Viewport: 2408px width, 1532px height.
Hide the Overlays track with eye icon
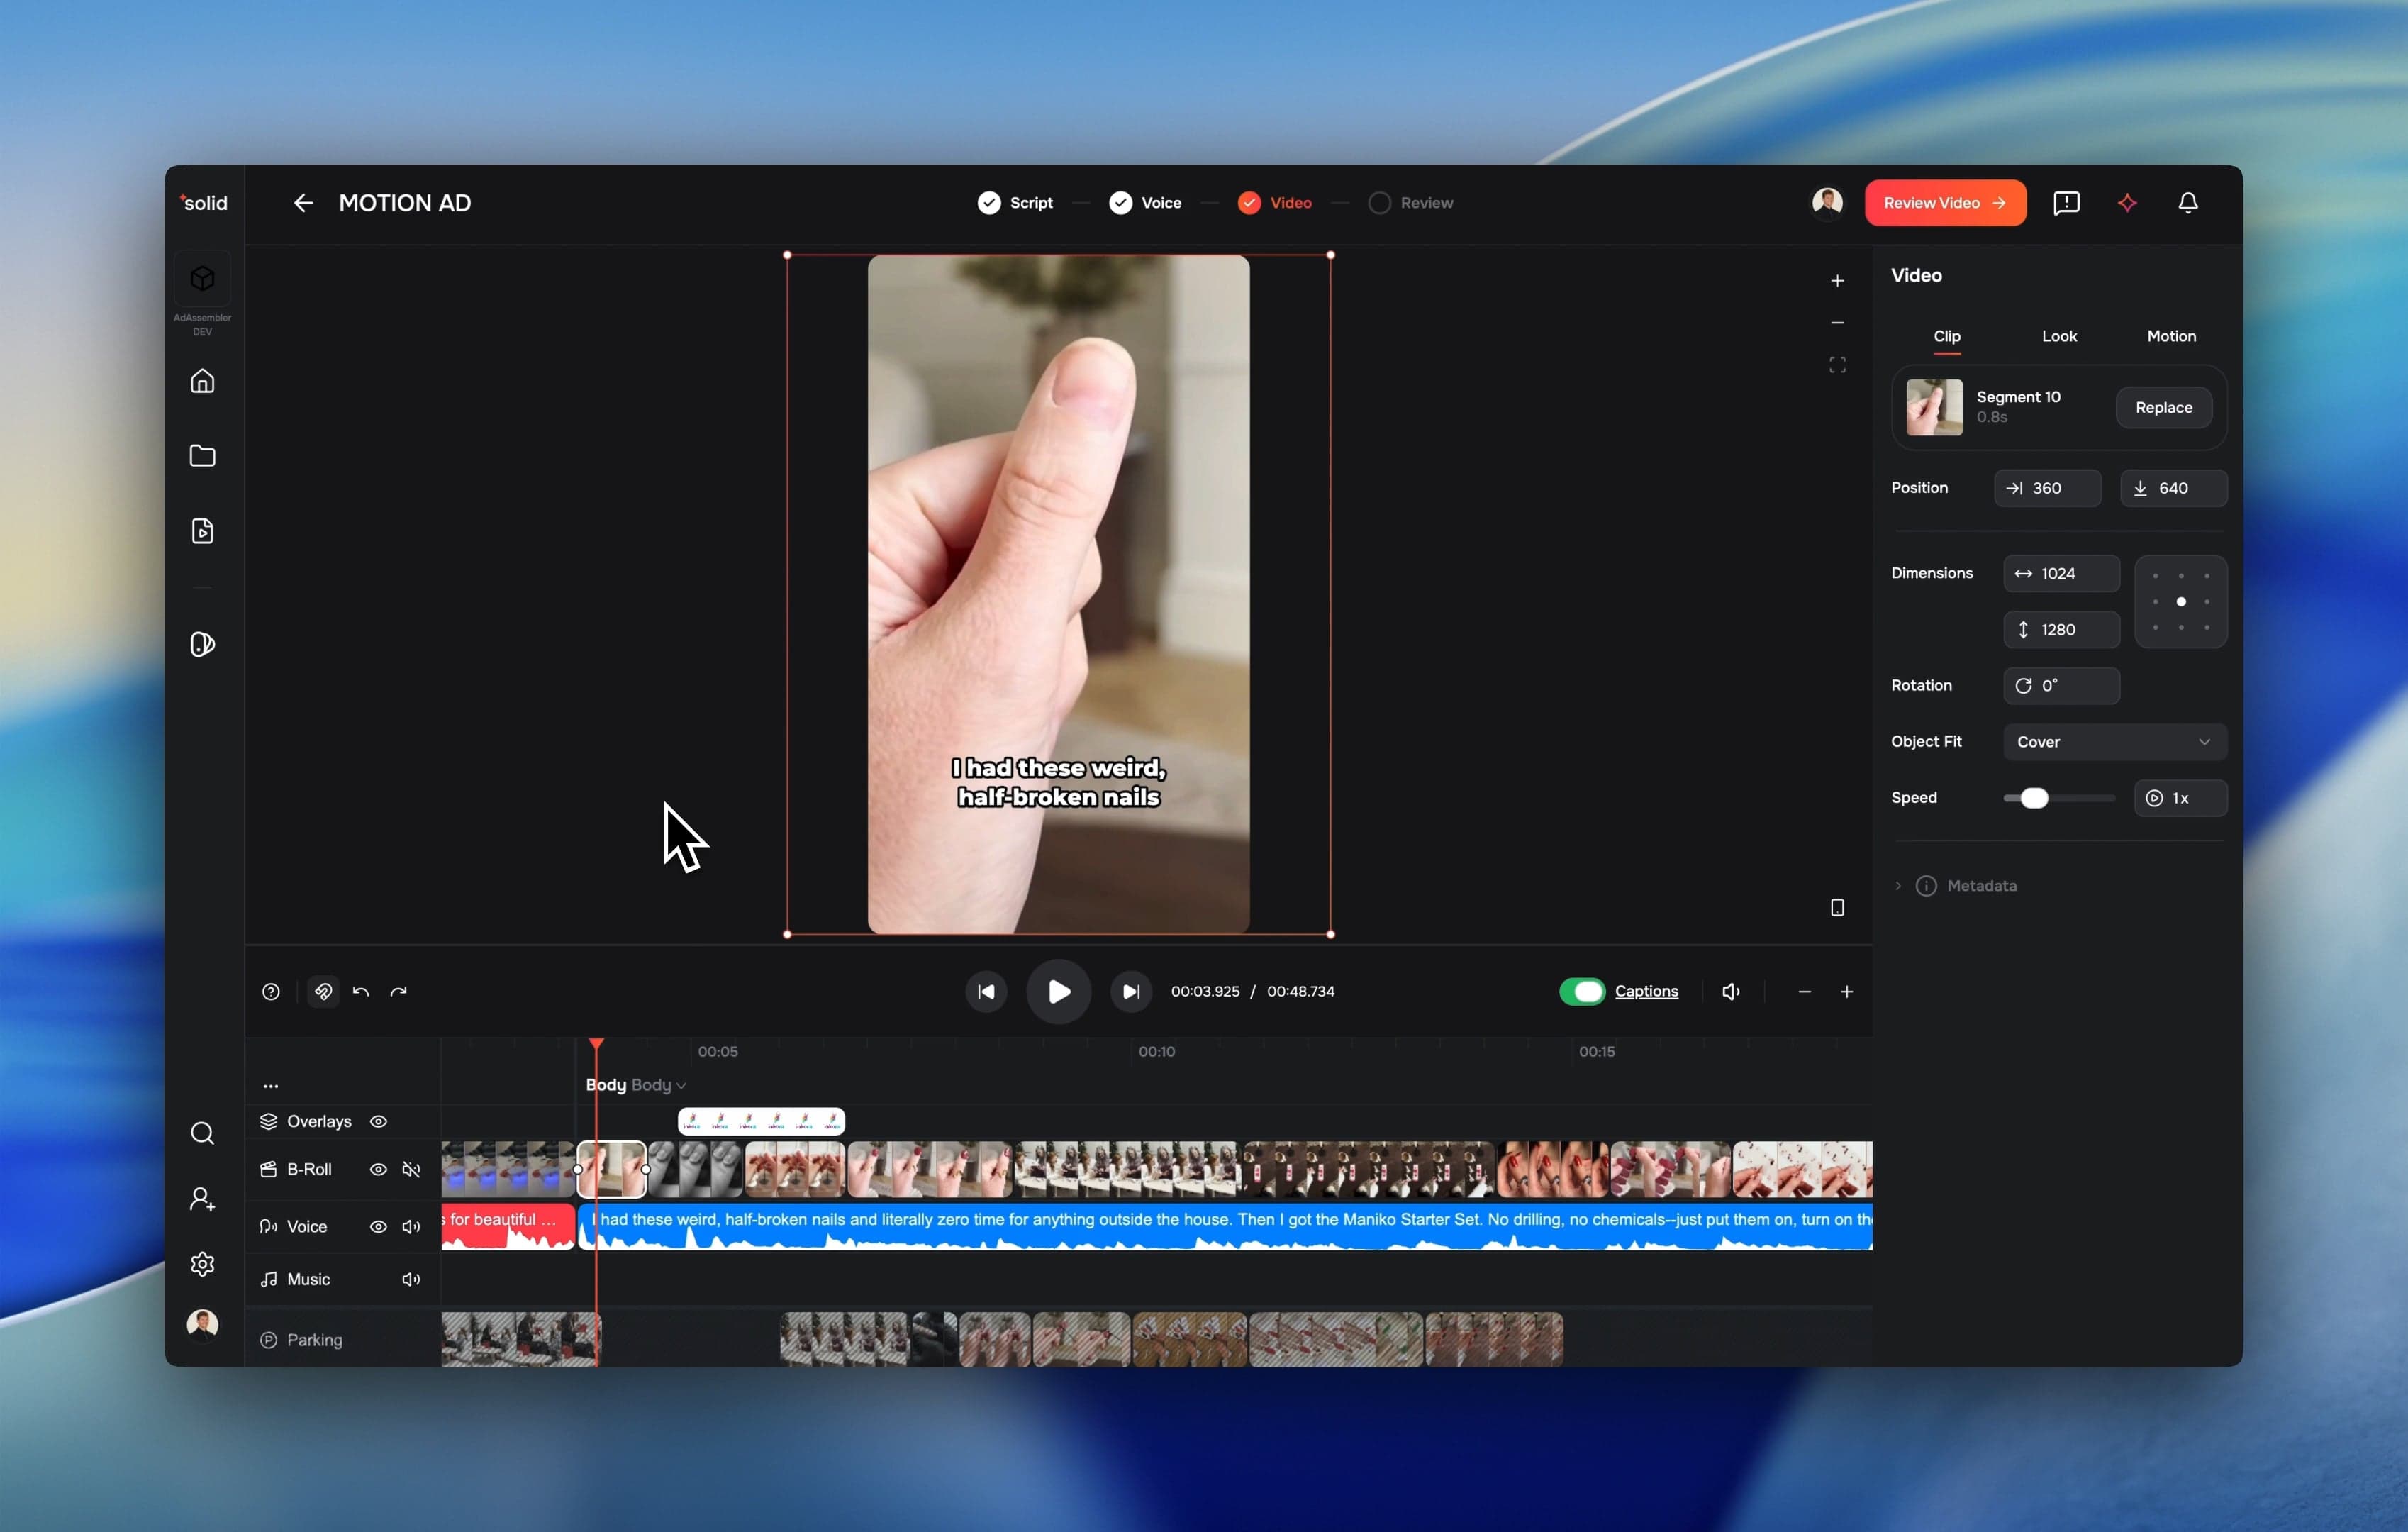(x=378, y=1121)
